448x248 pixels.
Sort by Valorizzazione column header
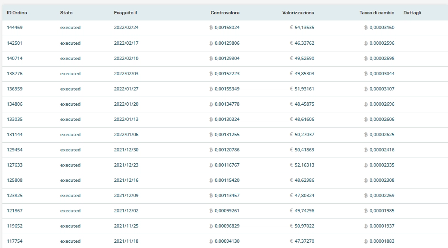pyautogui.click(x=298, y=12)
